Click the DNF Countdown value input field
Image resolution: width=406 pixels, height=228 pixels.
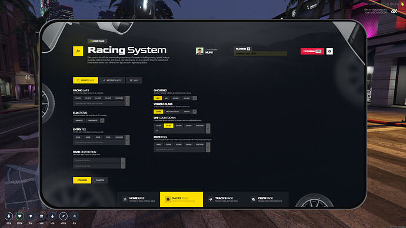179,131
